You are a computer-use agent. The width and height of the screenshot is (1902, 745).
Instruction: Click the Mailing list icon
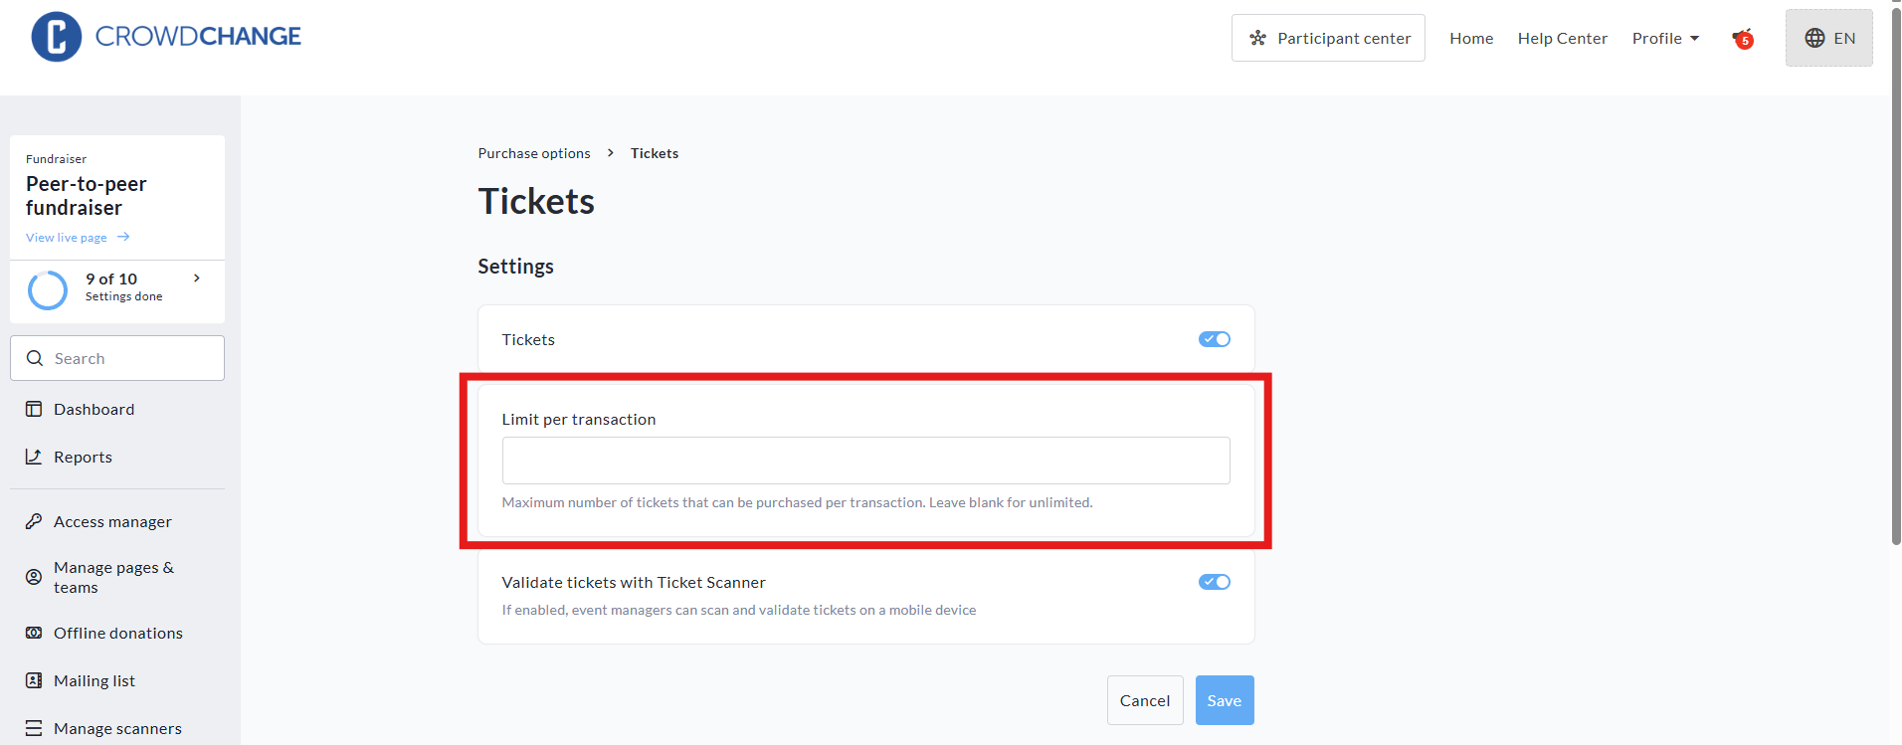[x=34, y=680]
